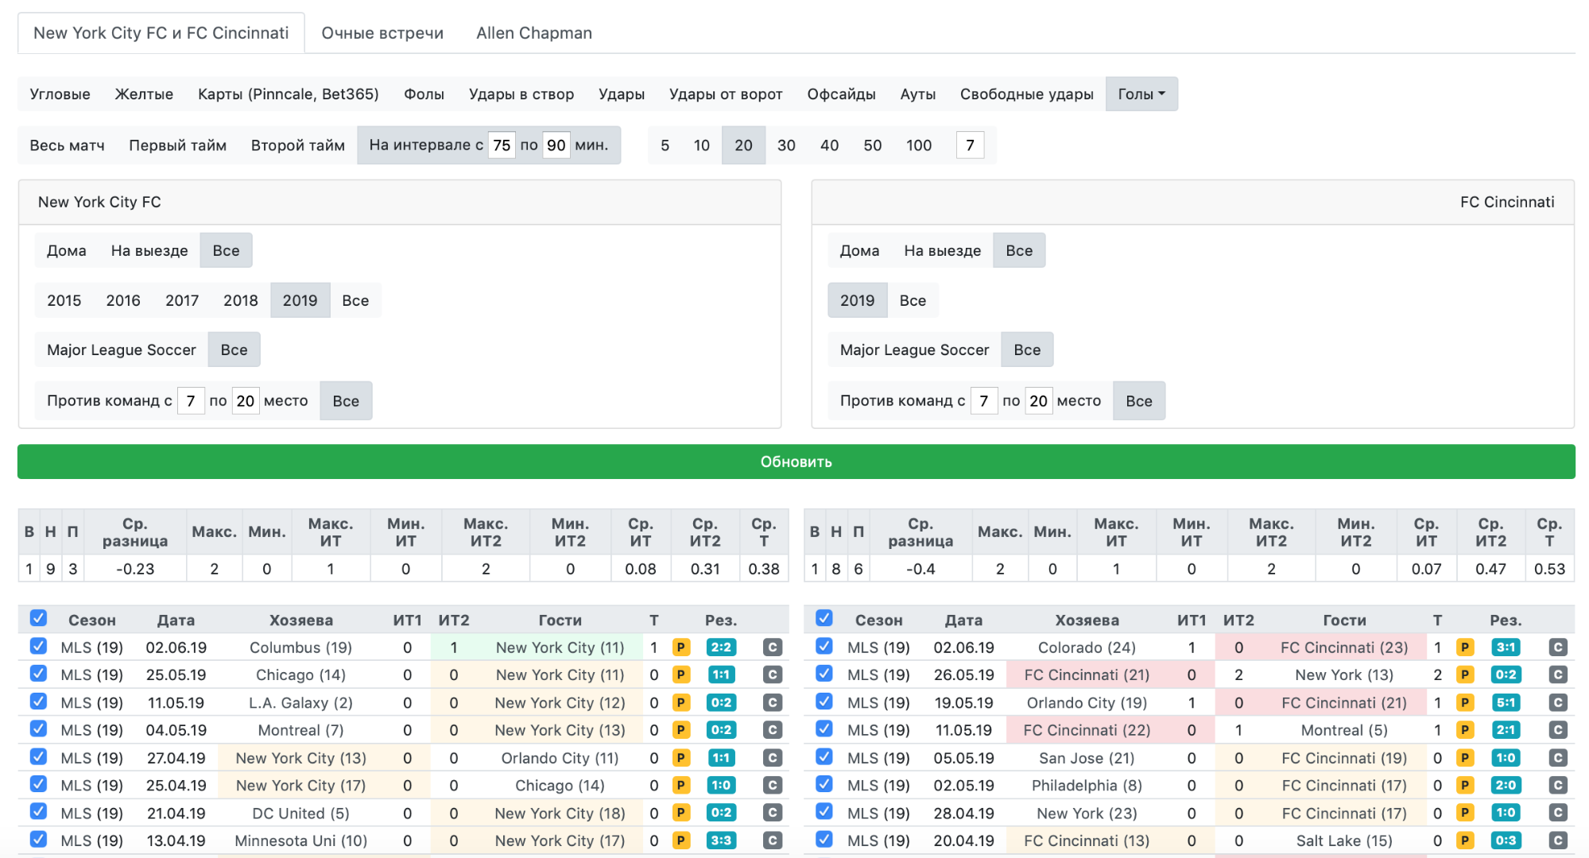Set match count to 100
1589x858 pixels.
click(x=919, y=145)
